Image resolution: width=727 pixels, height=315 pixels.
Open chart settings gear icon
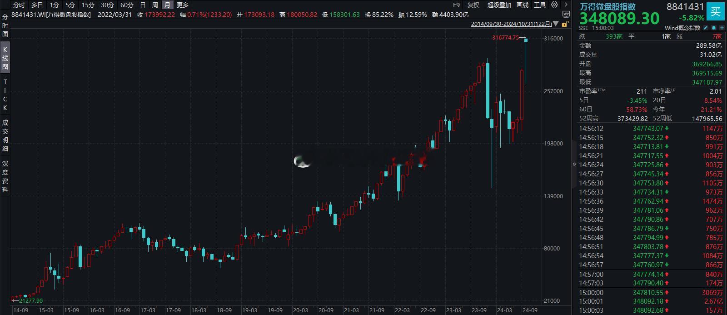(x=554, y=5)
